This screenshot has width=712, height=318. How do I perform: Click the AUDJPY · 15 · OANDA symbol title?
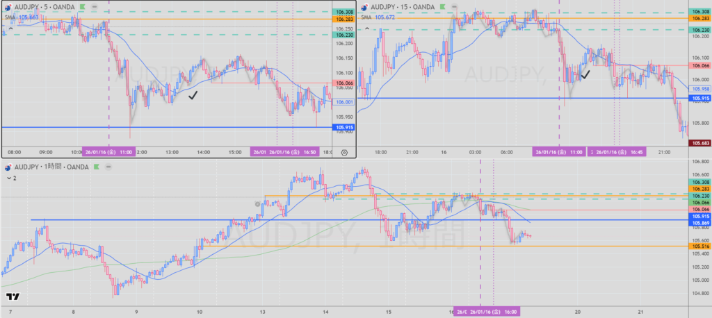pyautogui.click(x=403, y=6)
